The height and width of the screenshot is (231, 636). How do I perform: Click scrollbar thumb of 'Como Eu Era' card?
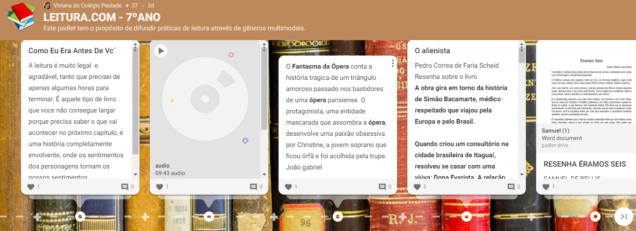[136, 101]
